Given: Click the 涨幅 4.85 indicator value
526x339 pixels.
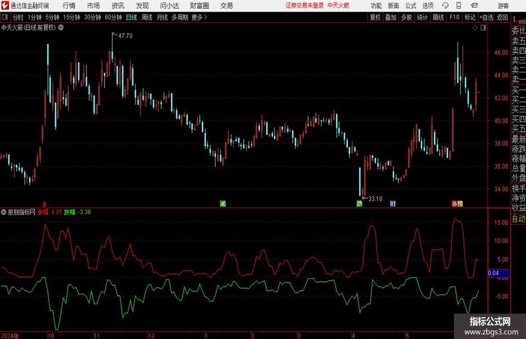Looking at the screenshot, I should click(50, 212).
